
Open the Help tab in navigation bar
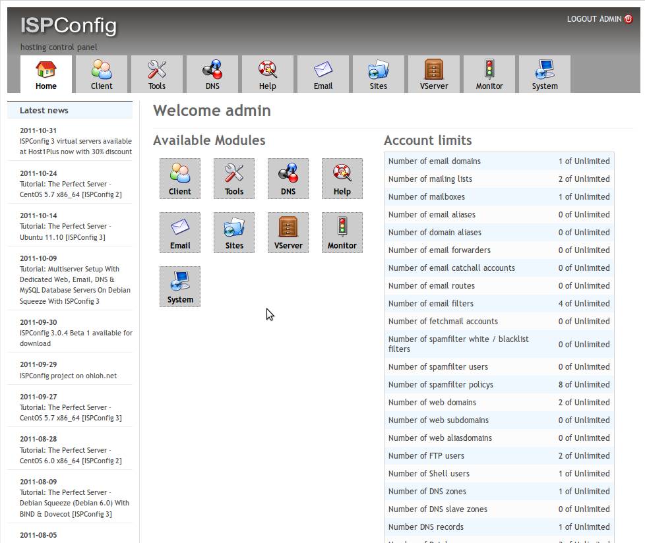(267, 74)
